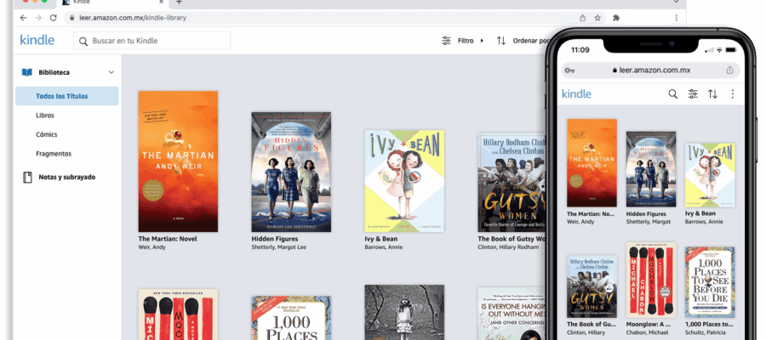This screenshot has height=340, width=766.
Task: Click the author Clinton, Hillary Rodham
Action: pyautogui.click(x=510, y=247)
